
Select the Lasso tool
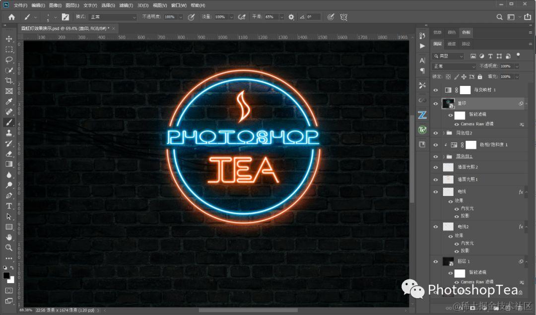(x=9, y=60)
